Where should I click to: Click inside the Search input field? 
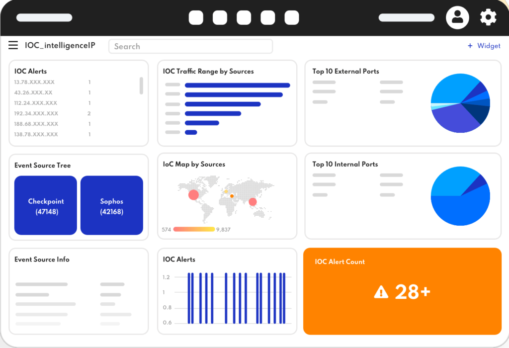tap(190, 46)
